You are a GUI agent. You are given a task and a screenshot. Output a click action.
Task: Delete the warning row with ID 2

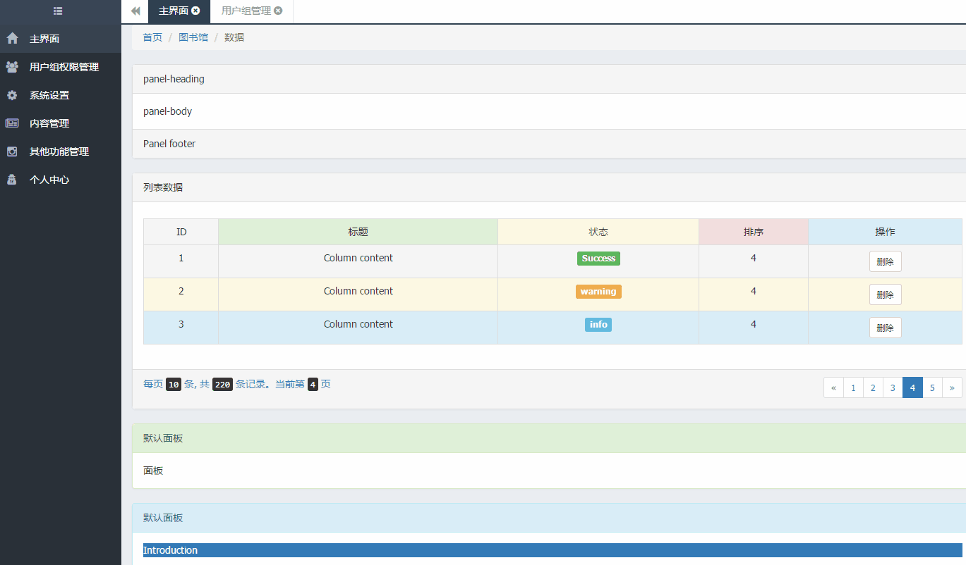pyautogui.click(x=885, y=294)
